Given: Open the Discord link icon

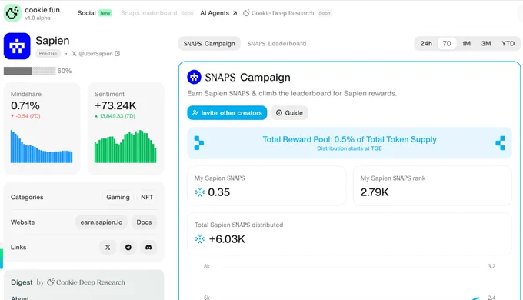Looking at the screenshot, I should 148,247.
